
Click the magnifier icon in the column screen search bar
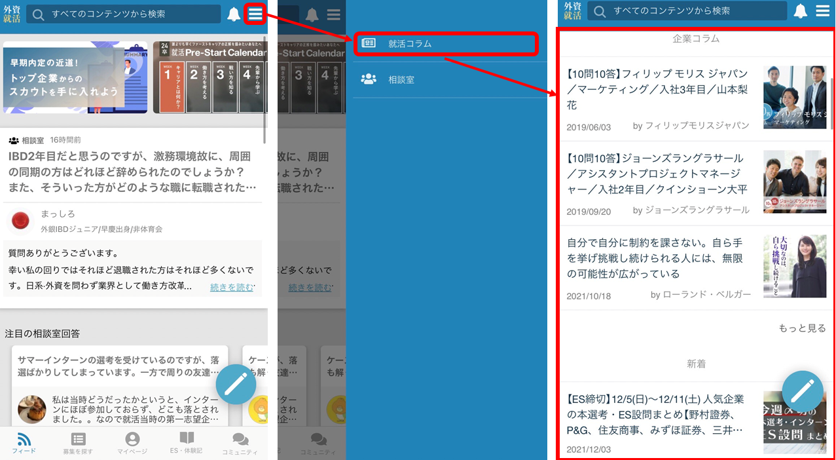600,11
